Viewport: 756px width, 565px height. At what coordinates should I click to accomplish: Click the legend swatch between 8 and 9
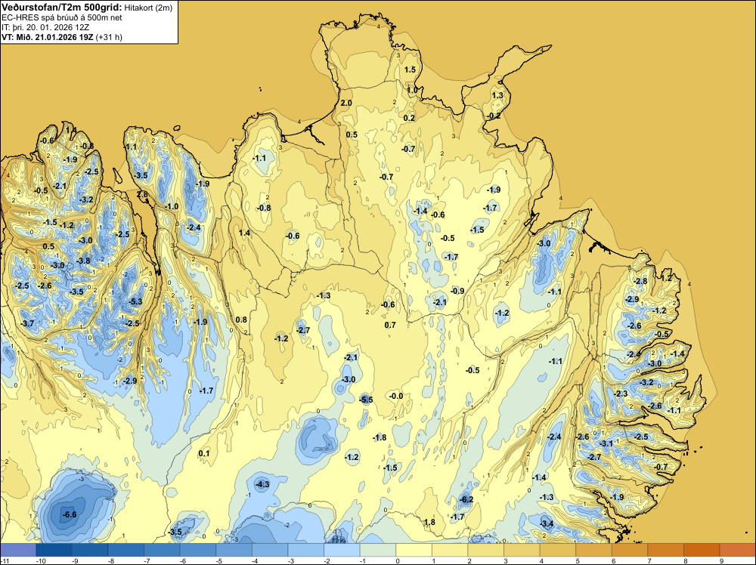pyautogui.click(x=702, y=550)
